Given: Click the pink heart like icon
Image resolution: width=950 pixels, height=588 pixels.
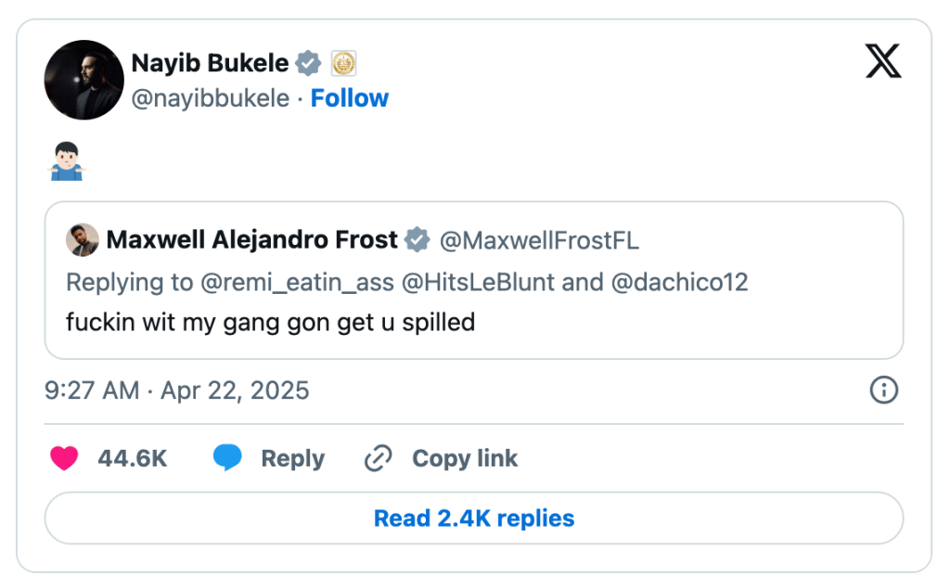Looking at the screenshot, I should coord(64,458).
